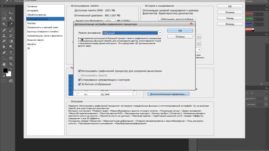Click Отмена in GPU settings dialog

pyautogui.click(x=180, y=36)
